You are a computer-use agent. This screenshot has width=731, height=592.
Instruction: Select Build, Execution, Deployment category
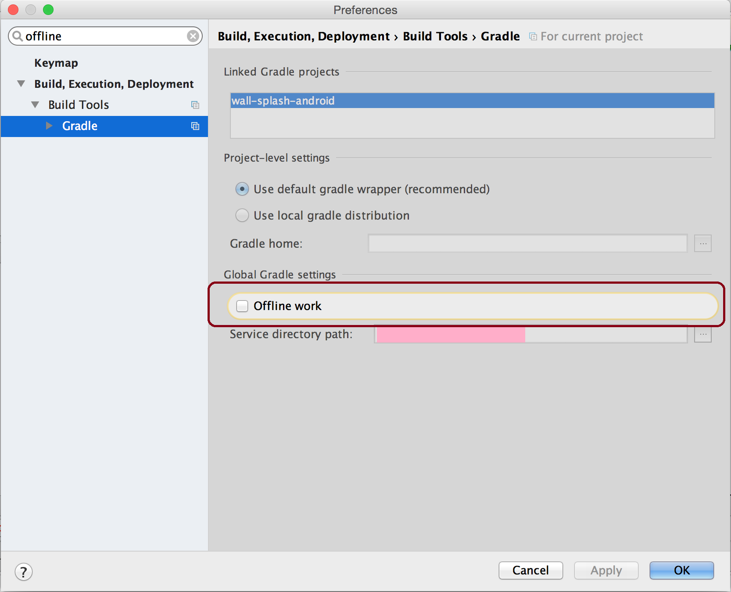coord(114,84)
